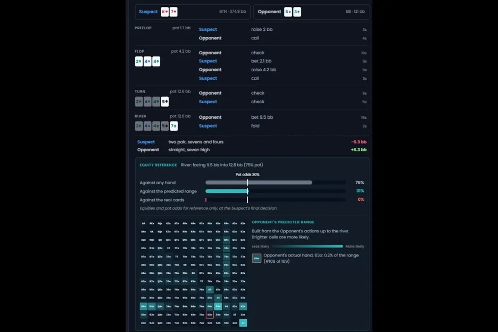
Task: Select the 55 cell in the range grid
Action: tap(218, 298)
